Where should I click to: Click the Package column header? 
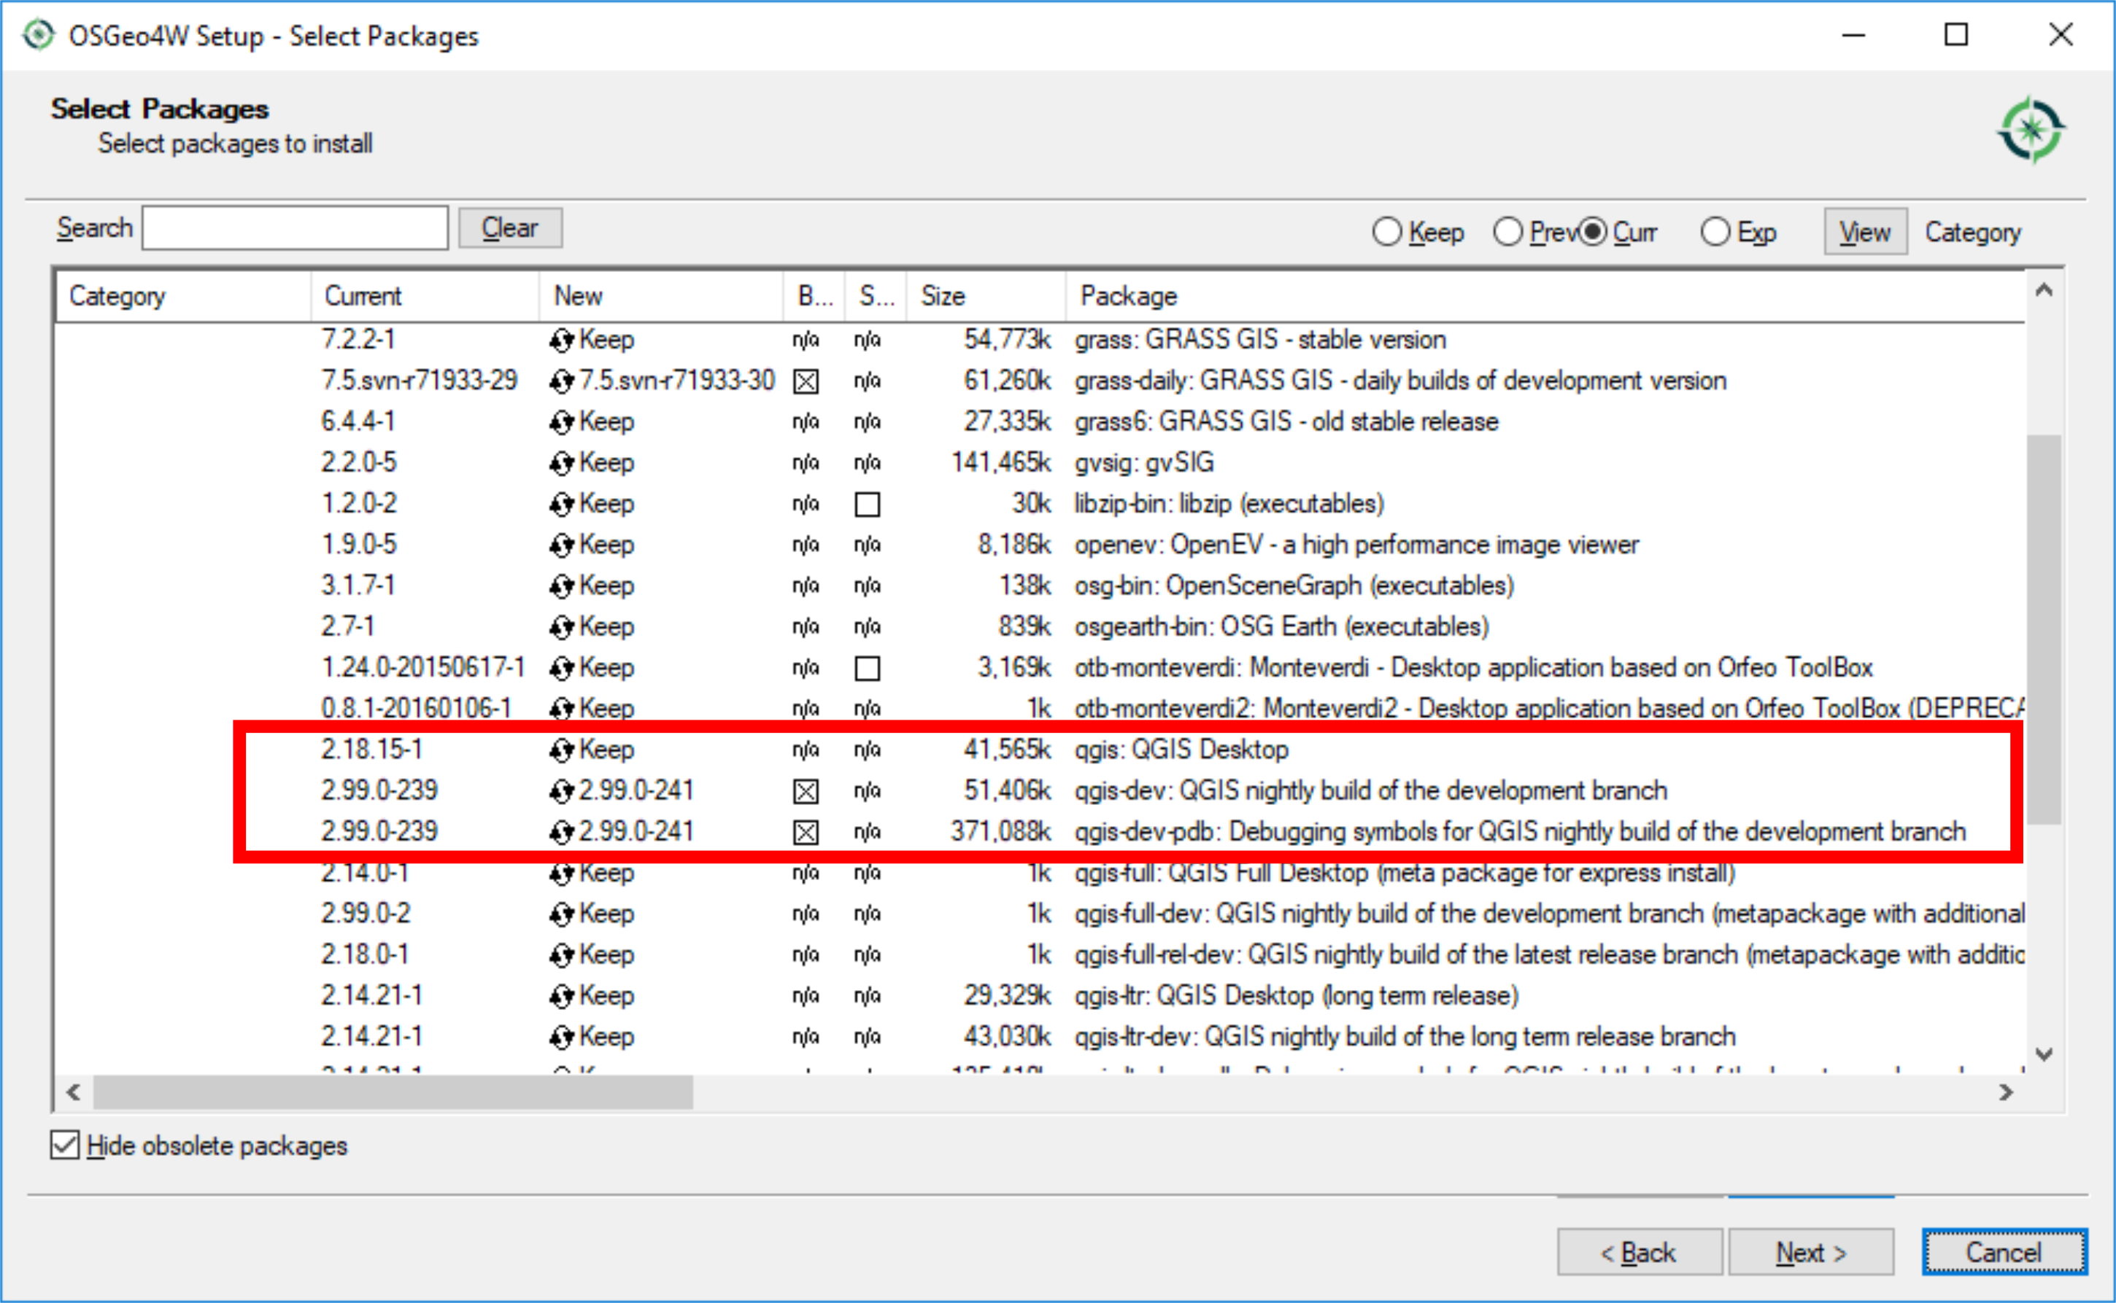coord(1128,295)
